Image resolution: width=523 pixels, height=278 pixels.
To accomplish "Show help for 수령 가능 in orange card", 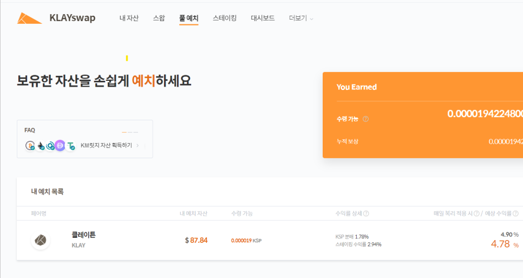I will [365, 119].
